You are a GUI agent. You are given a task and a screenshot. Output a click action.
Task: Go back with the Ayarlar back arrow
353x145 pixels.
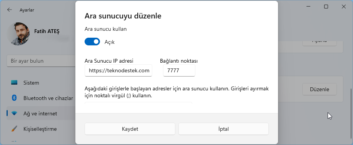point(10,10)
